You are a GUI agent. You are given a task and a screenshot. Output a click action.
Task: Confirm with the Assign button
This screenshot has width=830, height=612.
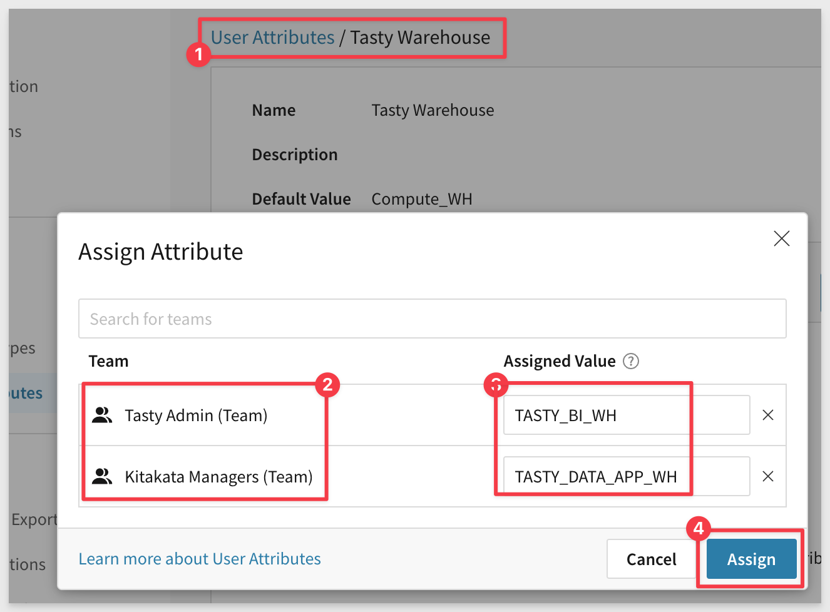[751, 559]
